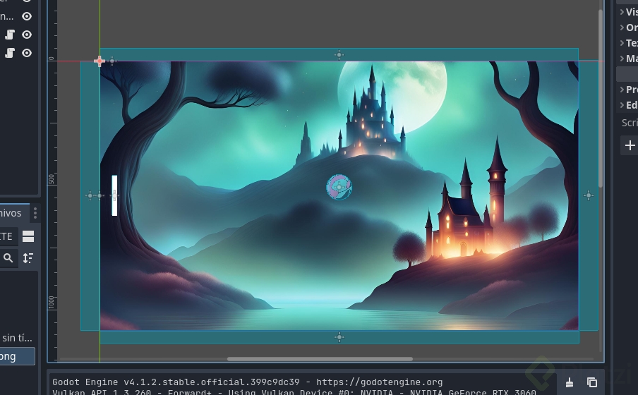Open the file system dock three-dot menu
The height and width of the screenshot is (395, 638).
coord(35,213)
